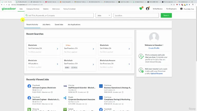The width and height of the screenshot is (197, 111).
Task: Open Company Reviews in navigation
Action: (x=33, y=9)
